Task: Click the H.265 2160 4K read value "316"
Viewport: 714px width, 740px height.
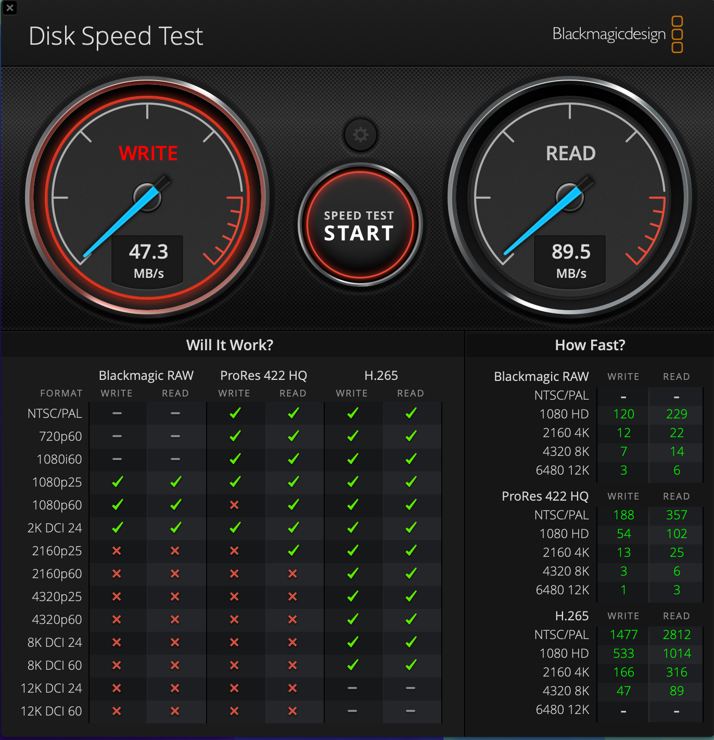Action: click(x=677, y=672)
